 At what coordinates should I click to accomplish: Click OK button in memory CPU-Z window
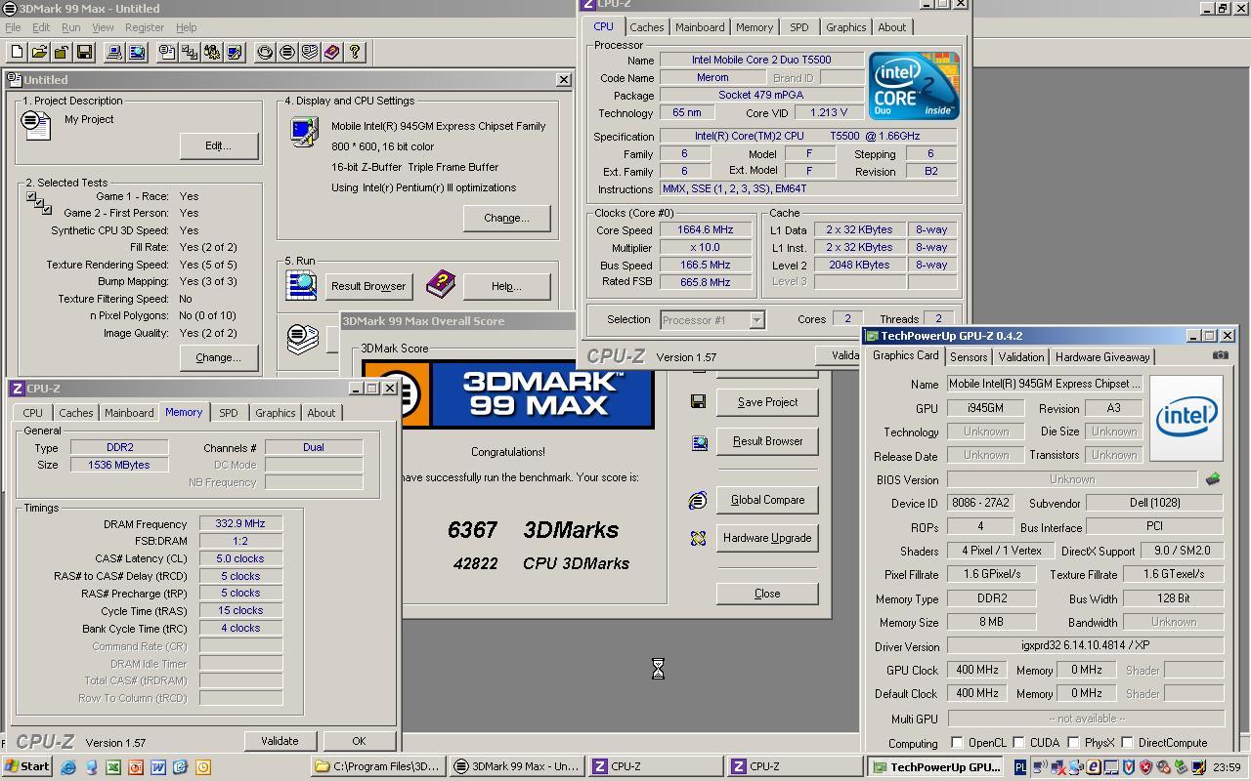359,741
